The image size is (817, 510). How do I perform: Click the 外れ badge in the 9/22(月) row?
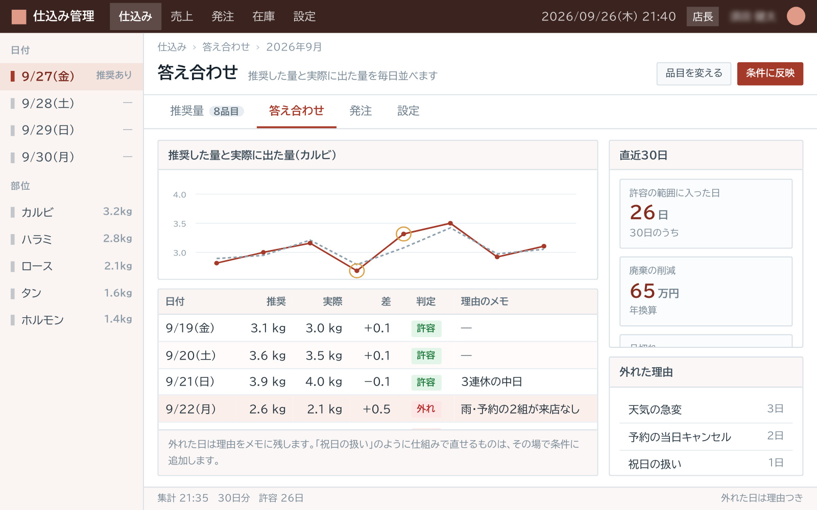coord(426,409)
